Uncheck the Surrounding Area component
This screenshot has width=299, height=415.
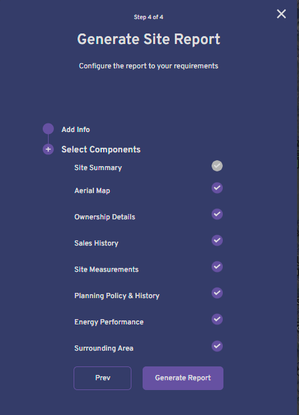pyautogui.click(x=217, y=346)
